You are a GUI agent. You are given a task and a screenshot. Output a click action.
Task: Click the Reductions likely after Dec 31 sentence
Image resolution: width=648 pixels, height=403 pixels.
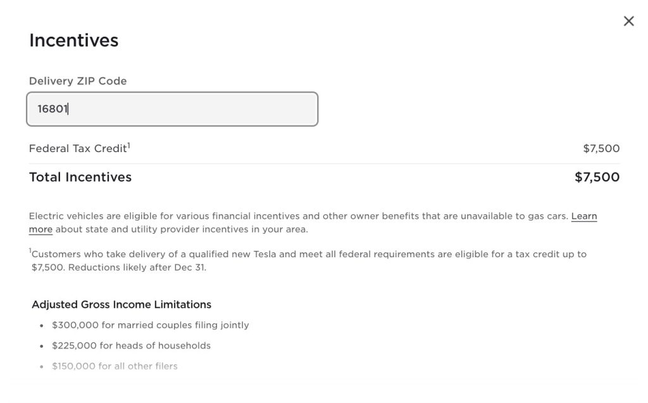(x=137, y=267)
